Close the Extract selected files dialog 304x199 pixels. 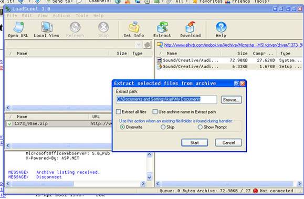click(243, 83)
